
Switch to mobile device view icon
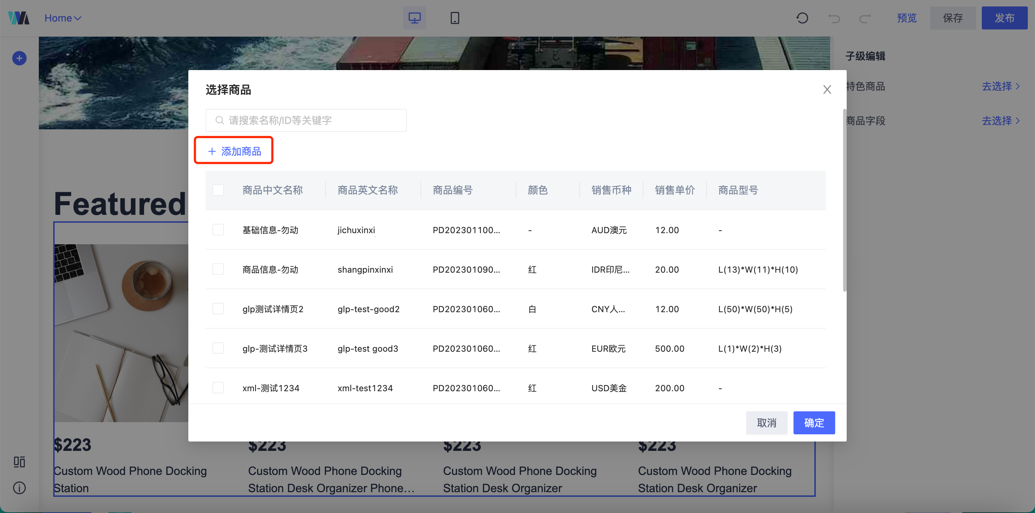pyautogui.click(x=454, y=18)
